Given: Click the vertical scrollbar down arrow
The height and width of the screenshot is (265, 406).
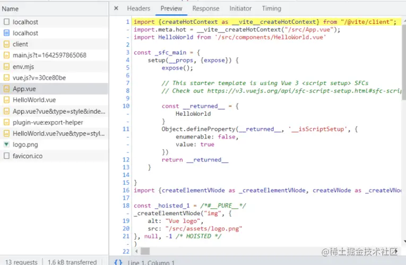Looking at the screenshot, I should click(x=404, y=242).
